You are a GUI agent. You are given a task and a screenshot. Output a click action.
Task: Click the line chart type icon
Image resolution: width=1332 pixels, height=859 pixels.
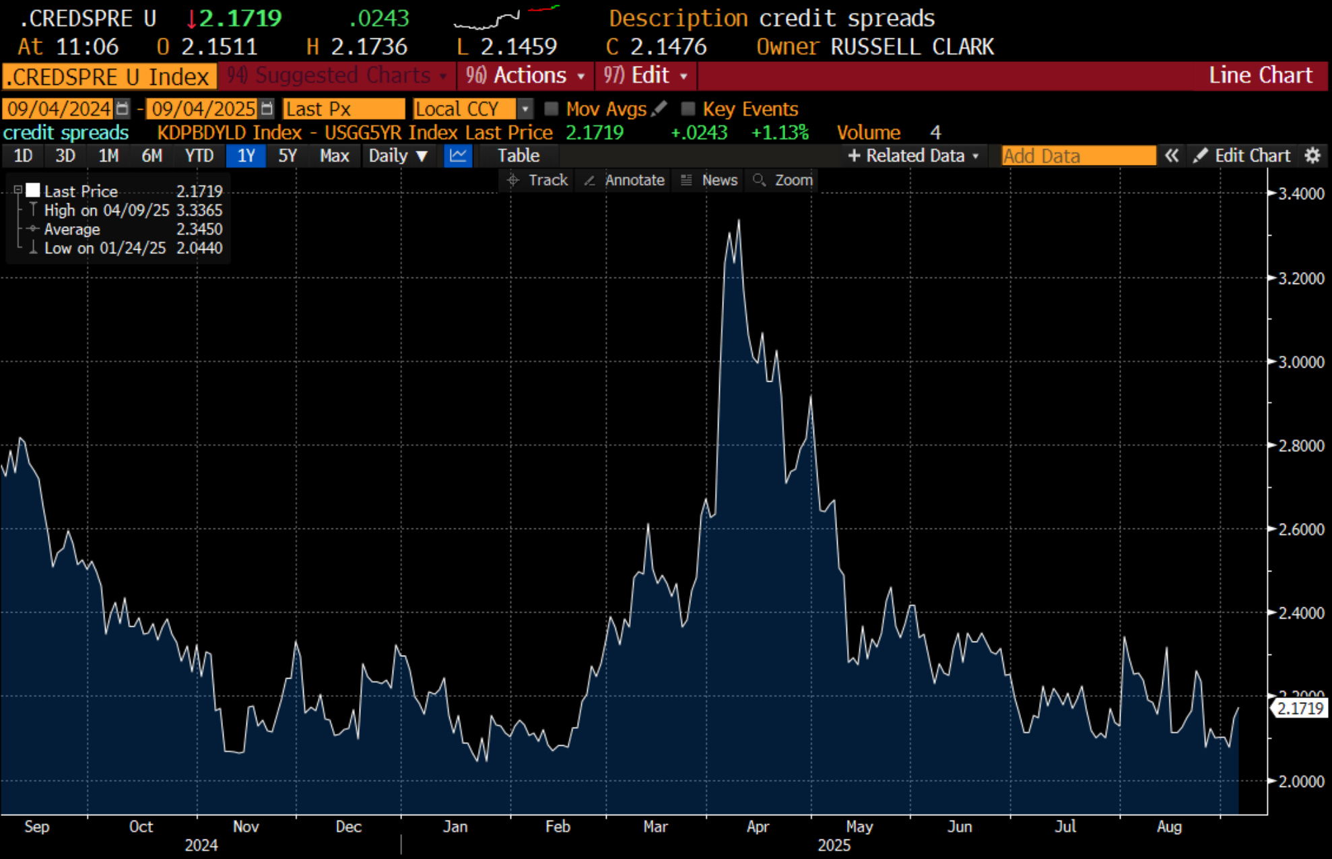pos(458,156)
